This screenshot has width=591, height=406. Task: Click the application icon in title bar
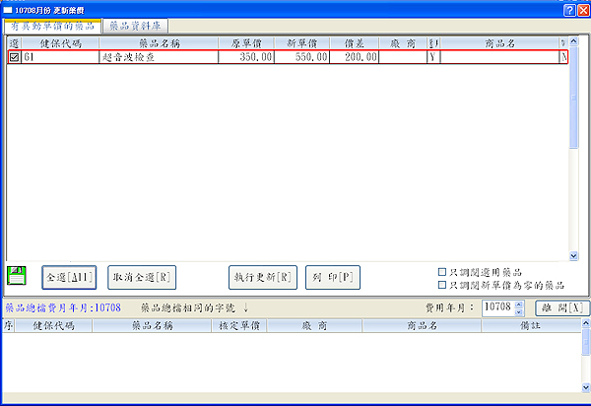tap(9, 9)
